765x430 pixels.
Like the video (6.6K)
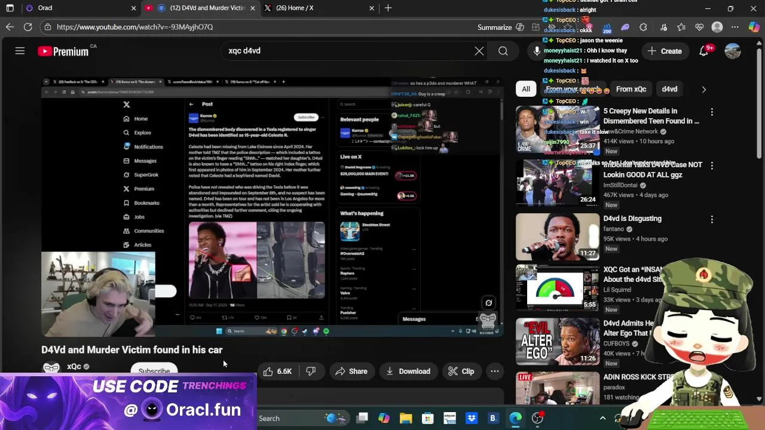tap(277, 371)
